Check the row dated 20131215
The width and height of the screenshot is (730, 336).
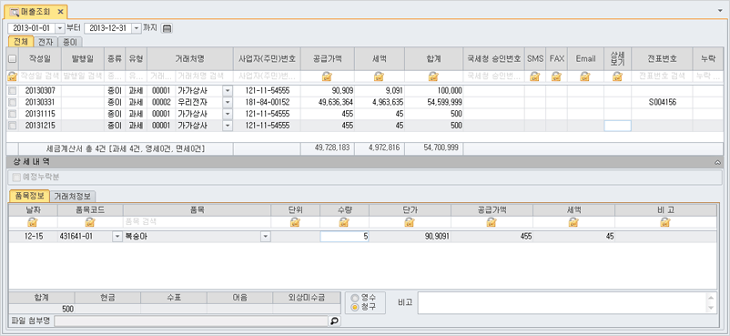pyautogui.click(x=12, y=126)
